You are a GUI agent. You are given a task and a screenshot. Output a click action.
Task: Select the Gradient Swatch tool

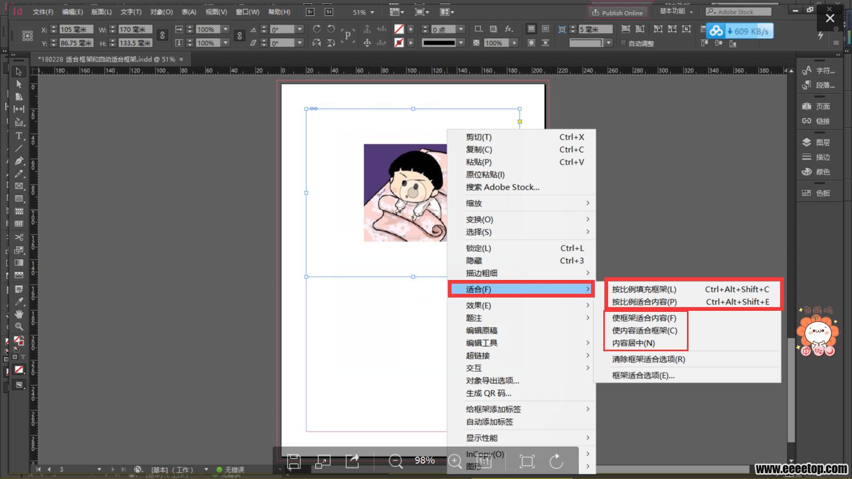19,263
